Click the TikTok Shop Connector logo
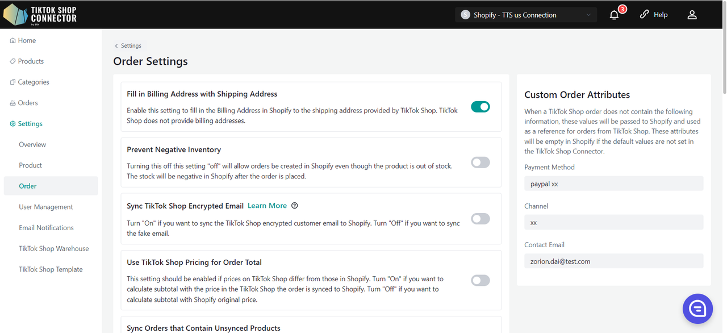The width and height of the screenshot is (727, 333). [40, 15]
